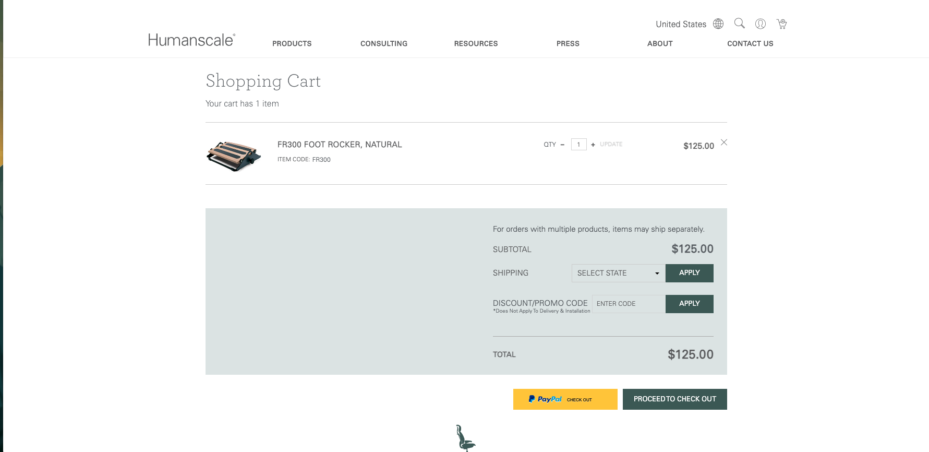Click the green chair icon at bottom

(465, 437)
